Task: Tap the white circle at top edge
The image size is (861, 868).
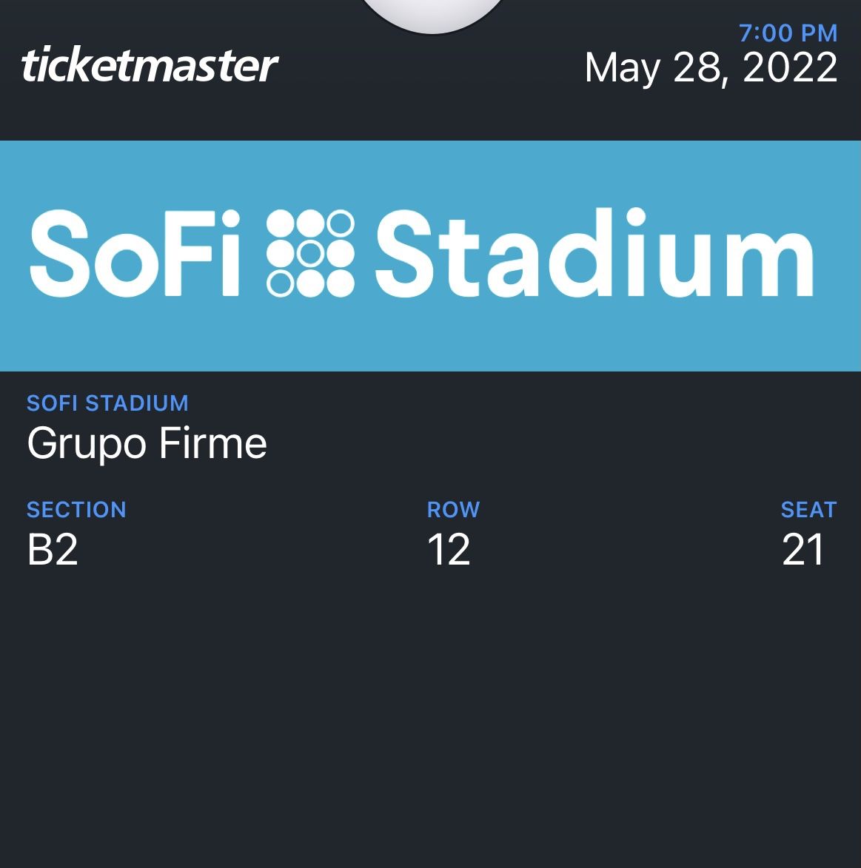Action: pyautogui.click(x=432, y=13)
